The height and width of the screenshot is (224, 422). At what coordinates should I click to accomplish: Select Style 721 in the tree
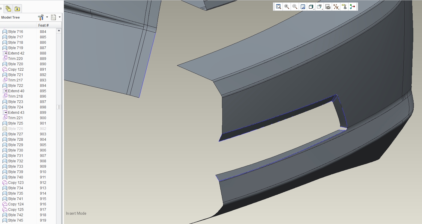[16, 75]
